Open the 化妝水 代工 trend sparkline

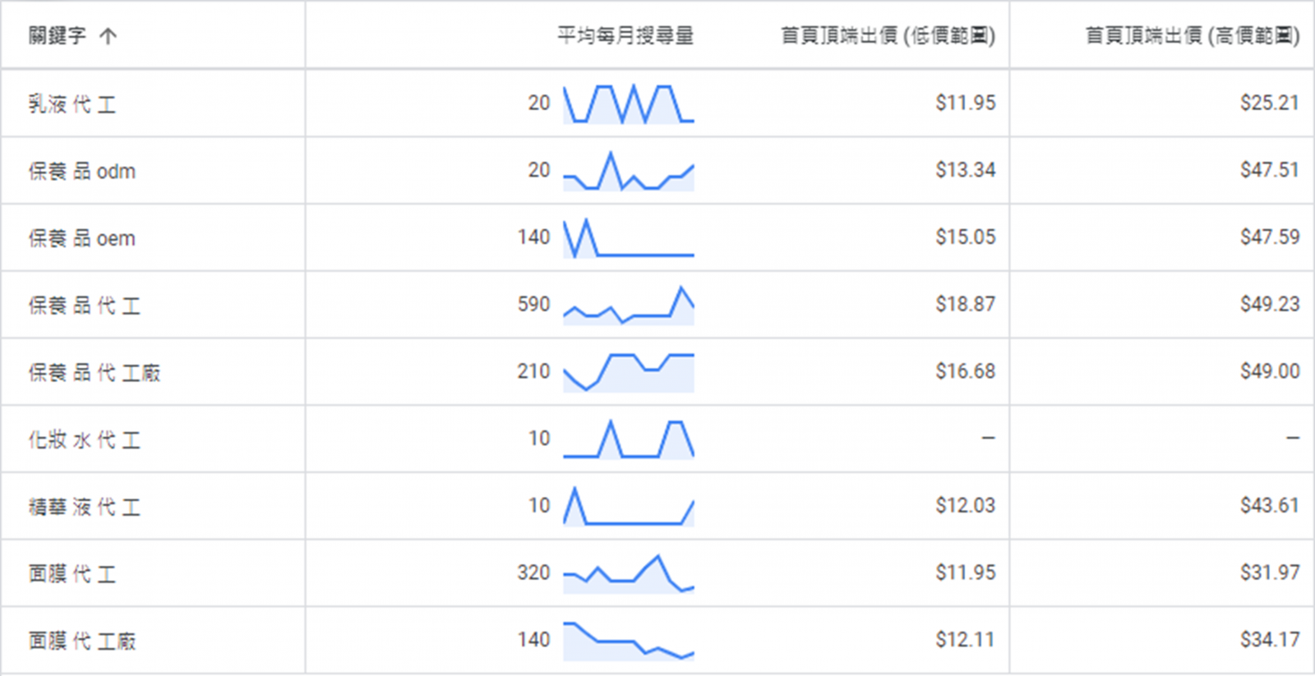pos(628,439)
